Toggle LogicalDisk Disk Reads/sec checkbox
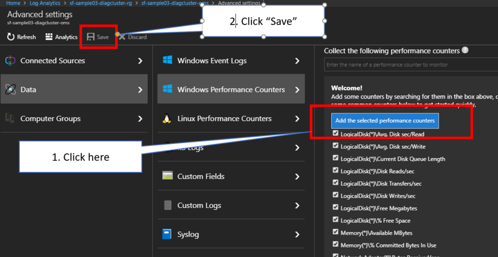Viewport: 498px width, 257px height. tap(336, 170)
